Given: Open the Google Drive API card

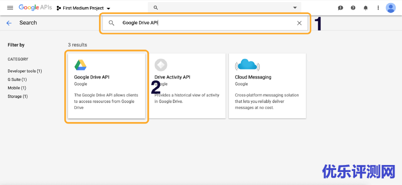Looking at the screenshot, I should 107,86.
